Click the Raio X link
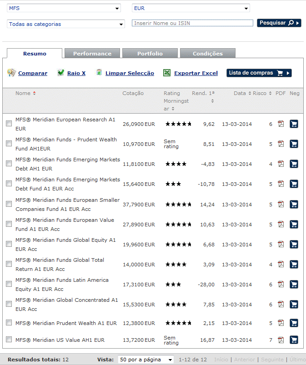The width and height of the screenshot is (306, 365). point(76,73)
